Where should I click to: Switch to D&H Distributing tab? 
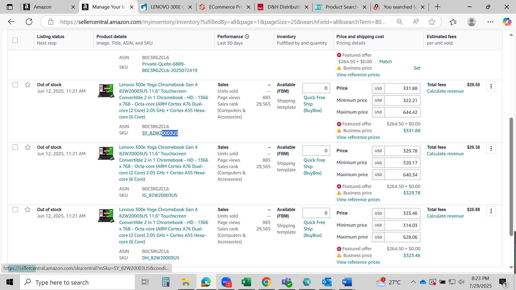(284, 7)
